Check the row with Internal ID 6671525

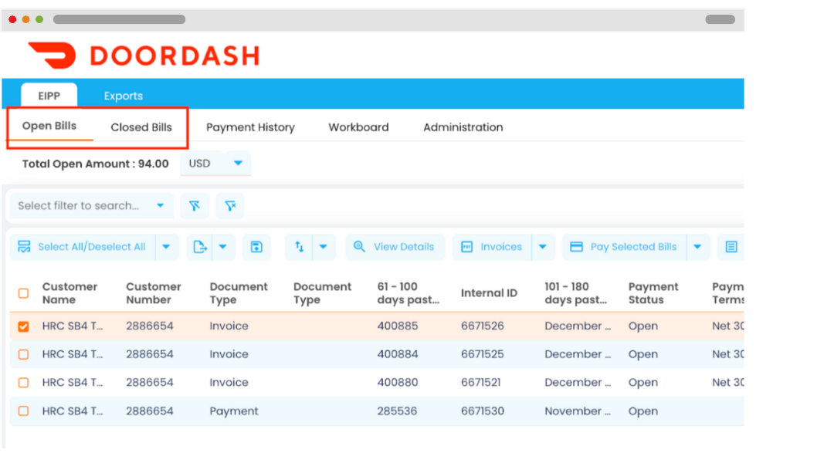[23, 354]
